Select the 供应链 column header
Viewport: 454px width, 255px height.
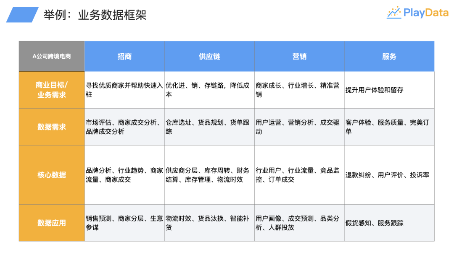tap(209, 56)
